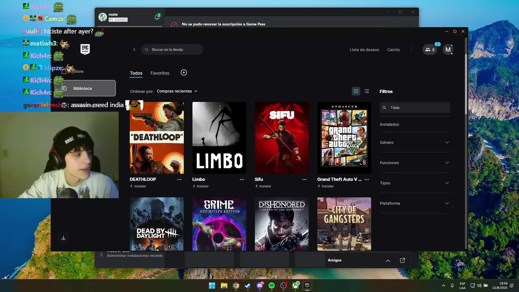
Task: Switch to list view
Action: (367, 91)
